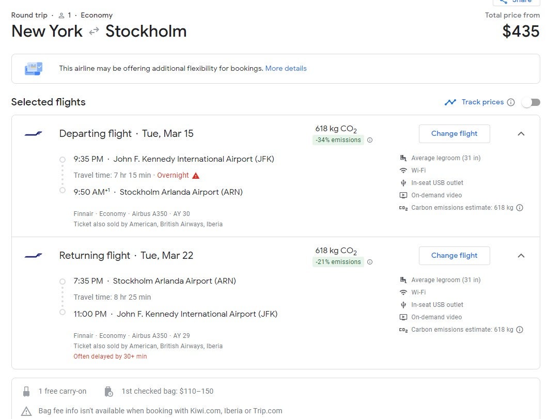Click the $435 total price
Image resolution: width=547 pixels, height=419 pixels.
coord(521,32)
